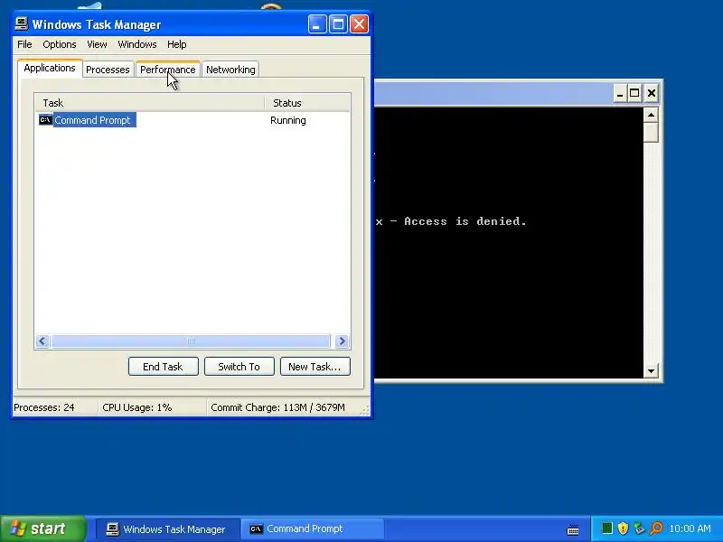Click the Task Manager title bar icon
Screen dimensions: 723x542
[21, 23]
